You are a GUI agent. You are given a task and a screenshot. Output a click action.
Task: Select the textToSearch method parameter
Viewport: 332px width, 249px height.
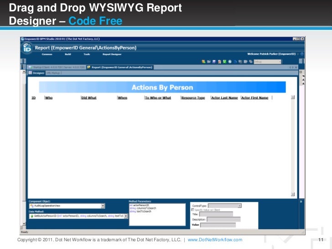pos(140,211)
